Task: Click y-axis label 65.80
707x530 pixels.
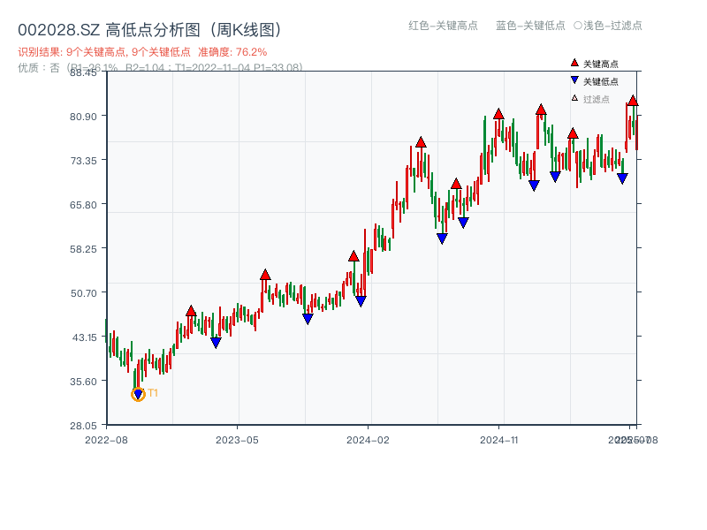Action: (x=83, y=205)
